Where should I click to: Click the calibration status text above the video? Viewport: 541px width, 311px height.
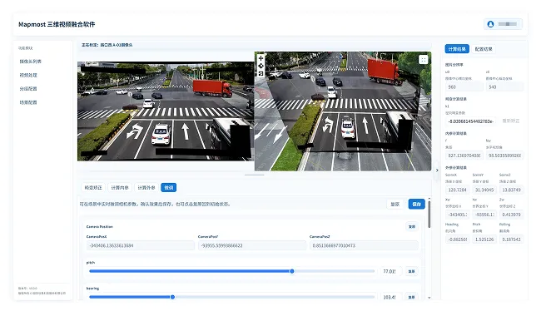pos(107,45)
